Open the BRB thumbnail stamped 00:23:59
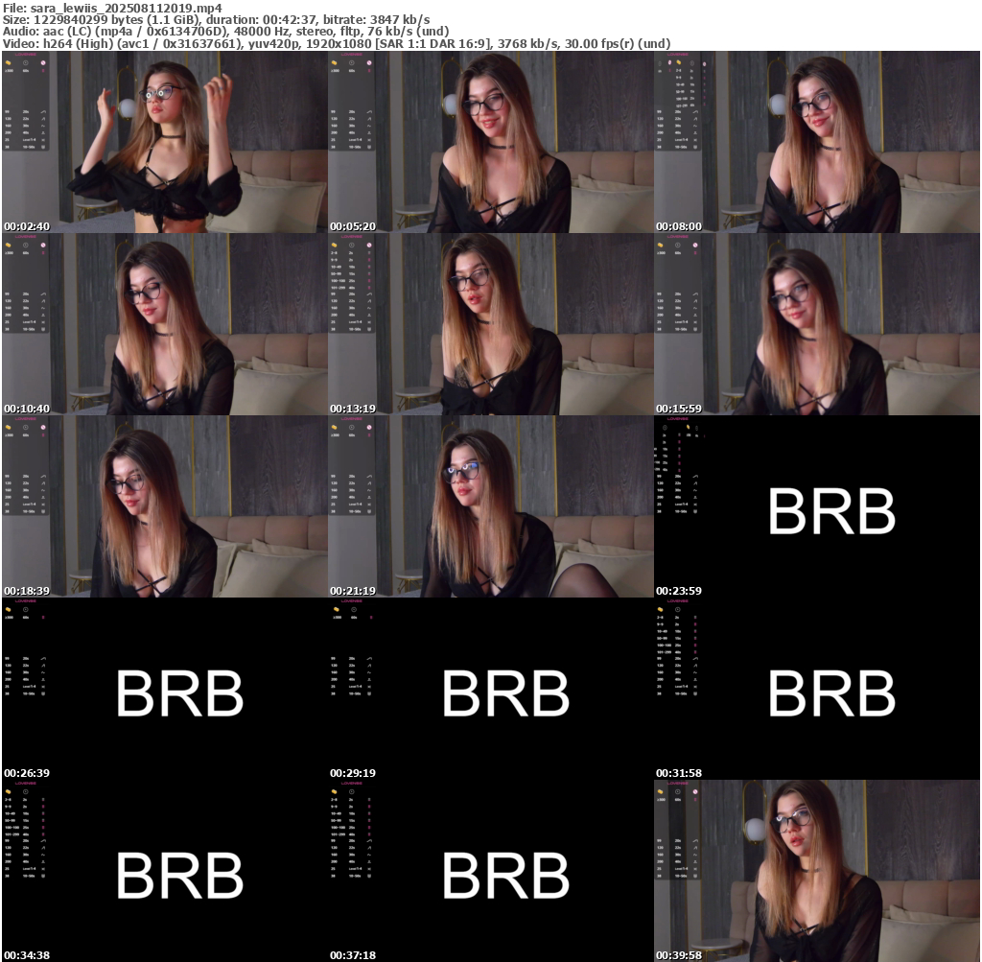This screenshot has height=962, width=982. [817, 506]
